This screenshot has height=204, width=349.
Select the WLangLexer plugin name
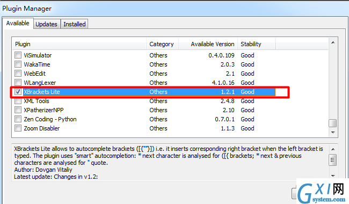[x=40, y=83]
